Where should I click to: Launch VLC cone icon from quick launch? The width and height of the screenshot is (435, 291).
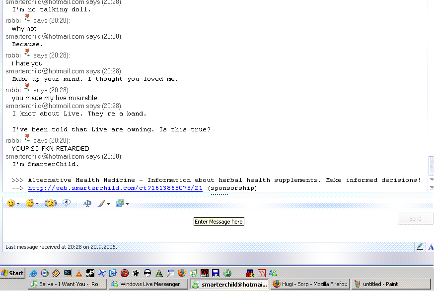click(79, 273)
